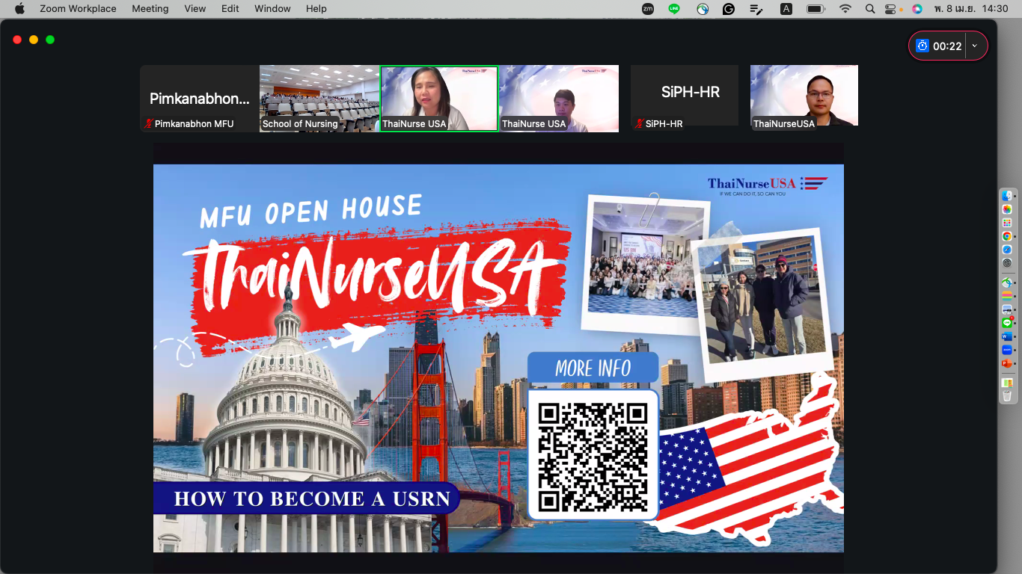Click the Zoom icon in the menu bar
This screenshot has height=574, width=1022.
point(648,9)
